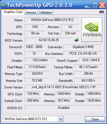The width and height of the screenshot is (107, 124).
Task: Select the Graphics Card tab
Action: [13, 12]
